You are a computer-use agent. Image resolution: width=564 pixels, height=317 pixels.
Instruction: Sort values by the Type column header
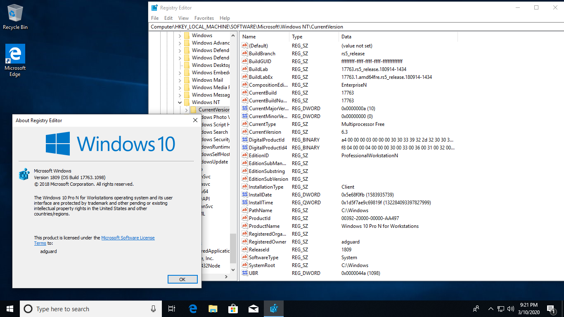point(313,37)
